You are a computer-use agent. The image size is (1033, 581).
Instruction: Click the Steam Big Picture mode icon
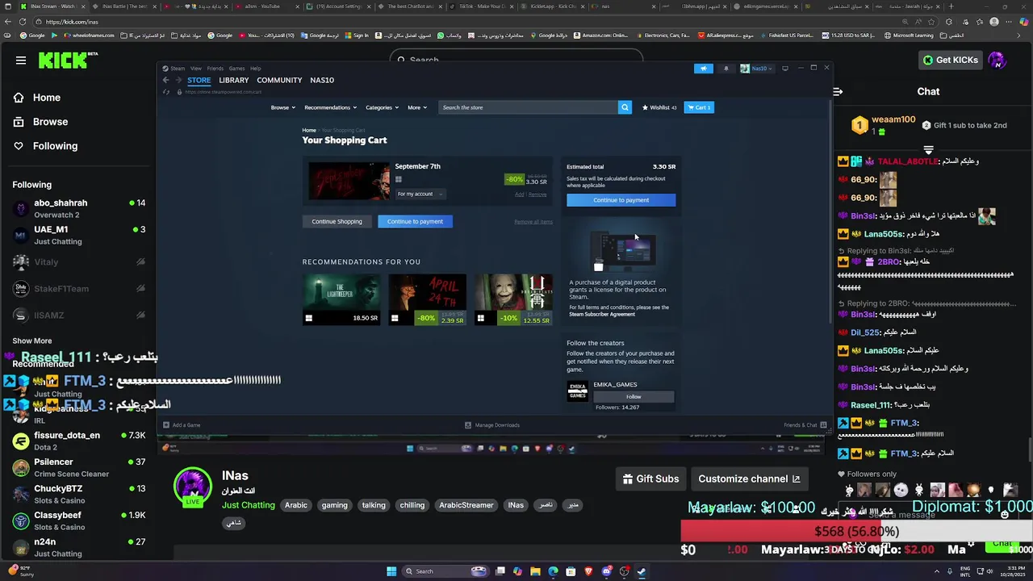(785, 69)
